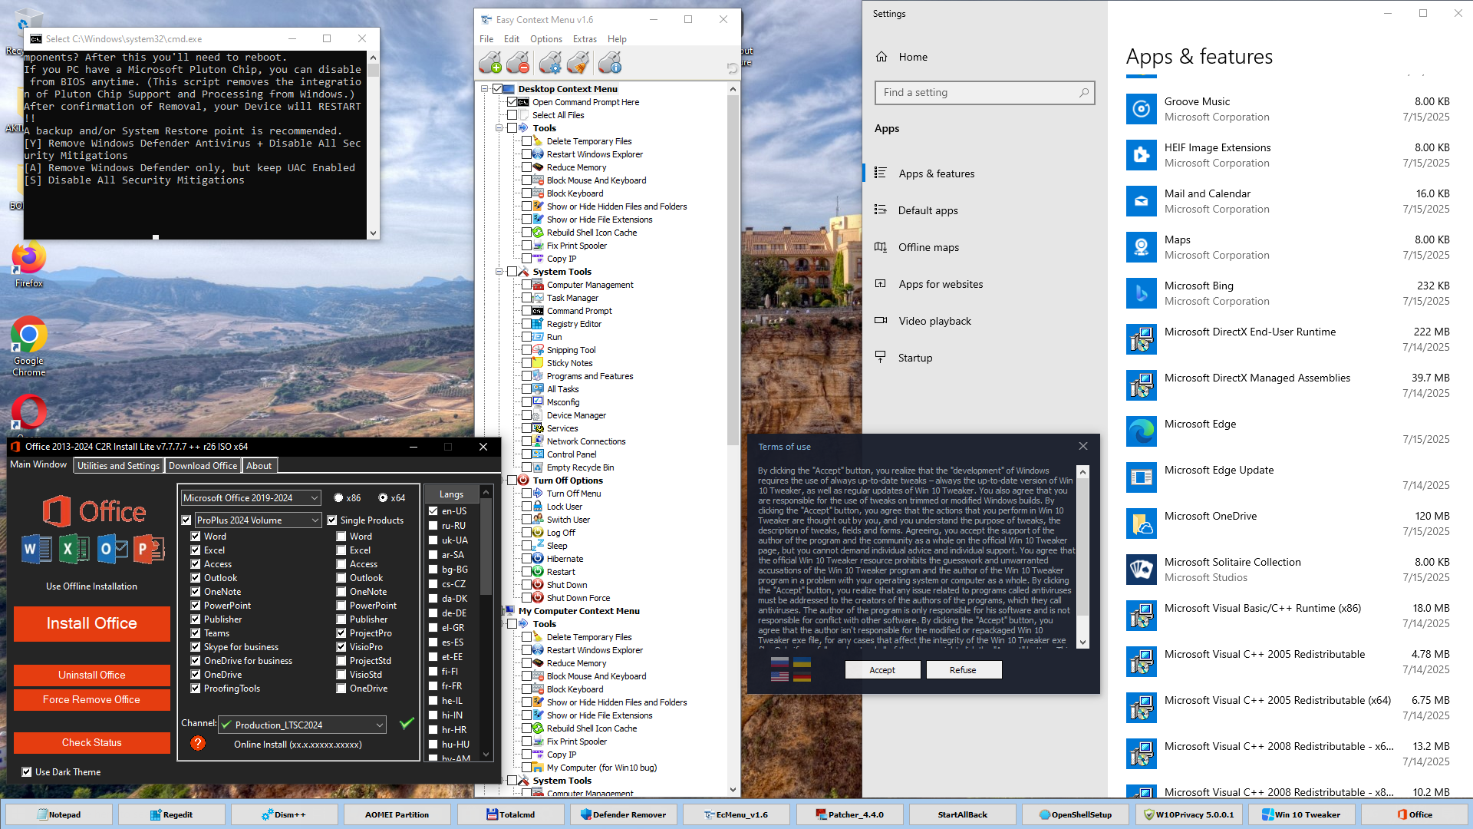This screenshot has height=829, width=1473.
Task: Click the Force Remove Office button
Action: (92, 700)
